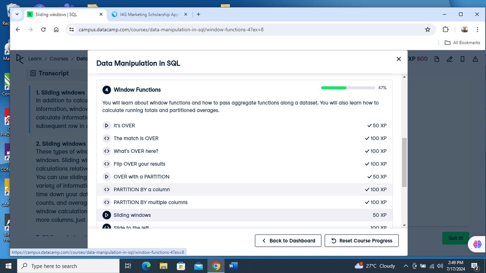This screenshot has height=273, width=486.
Task: View site information icon in address bar
Action: (72, 30)
